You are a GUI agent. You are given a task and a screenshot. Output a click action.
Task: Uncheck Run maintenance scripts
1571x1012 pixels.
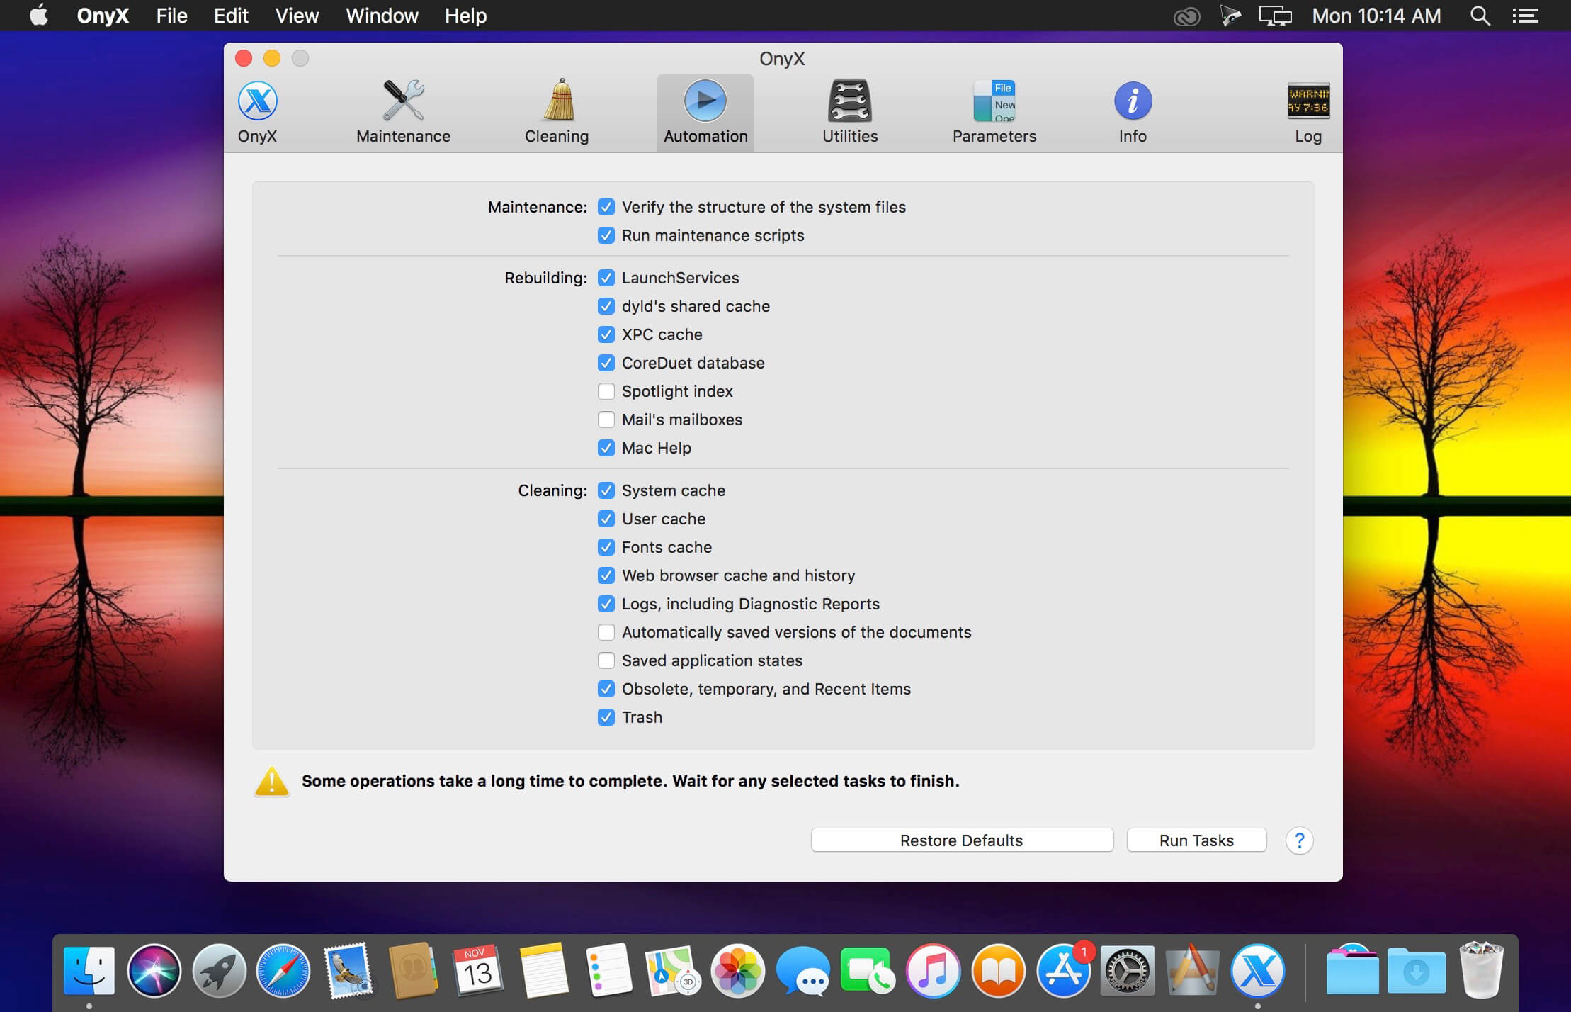(x=606, y=235)
